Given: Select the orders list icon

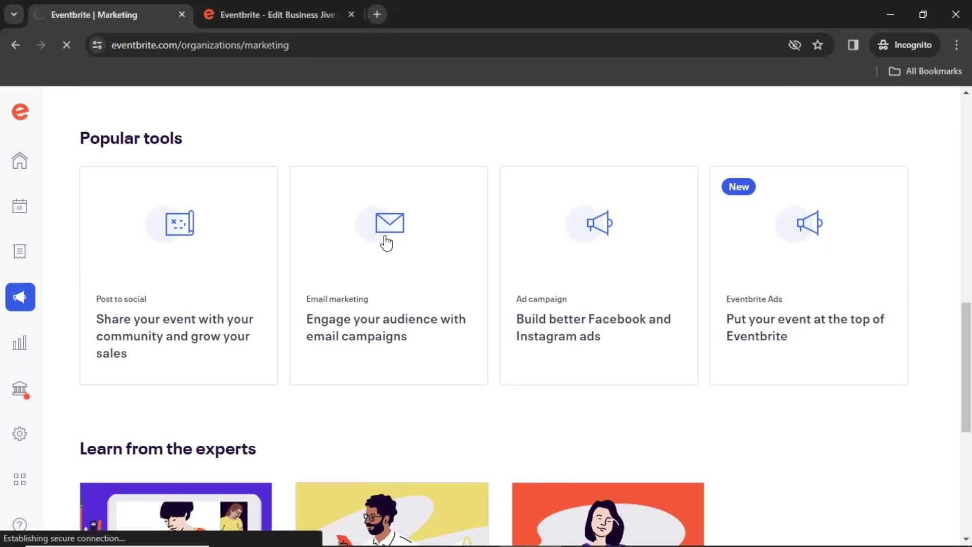Looking at the screenshot, I should coord(19,251).
